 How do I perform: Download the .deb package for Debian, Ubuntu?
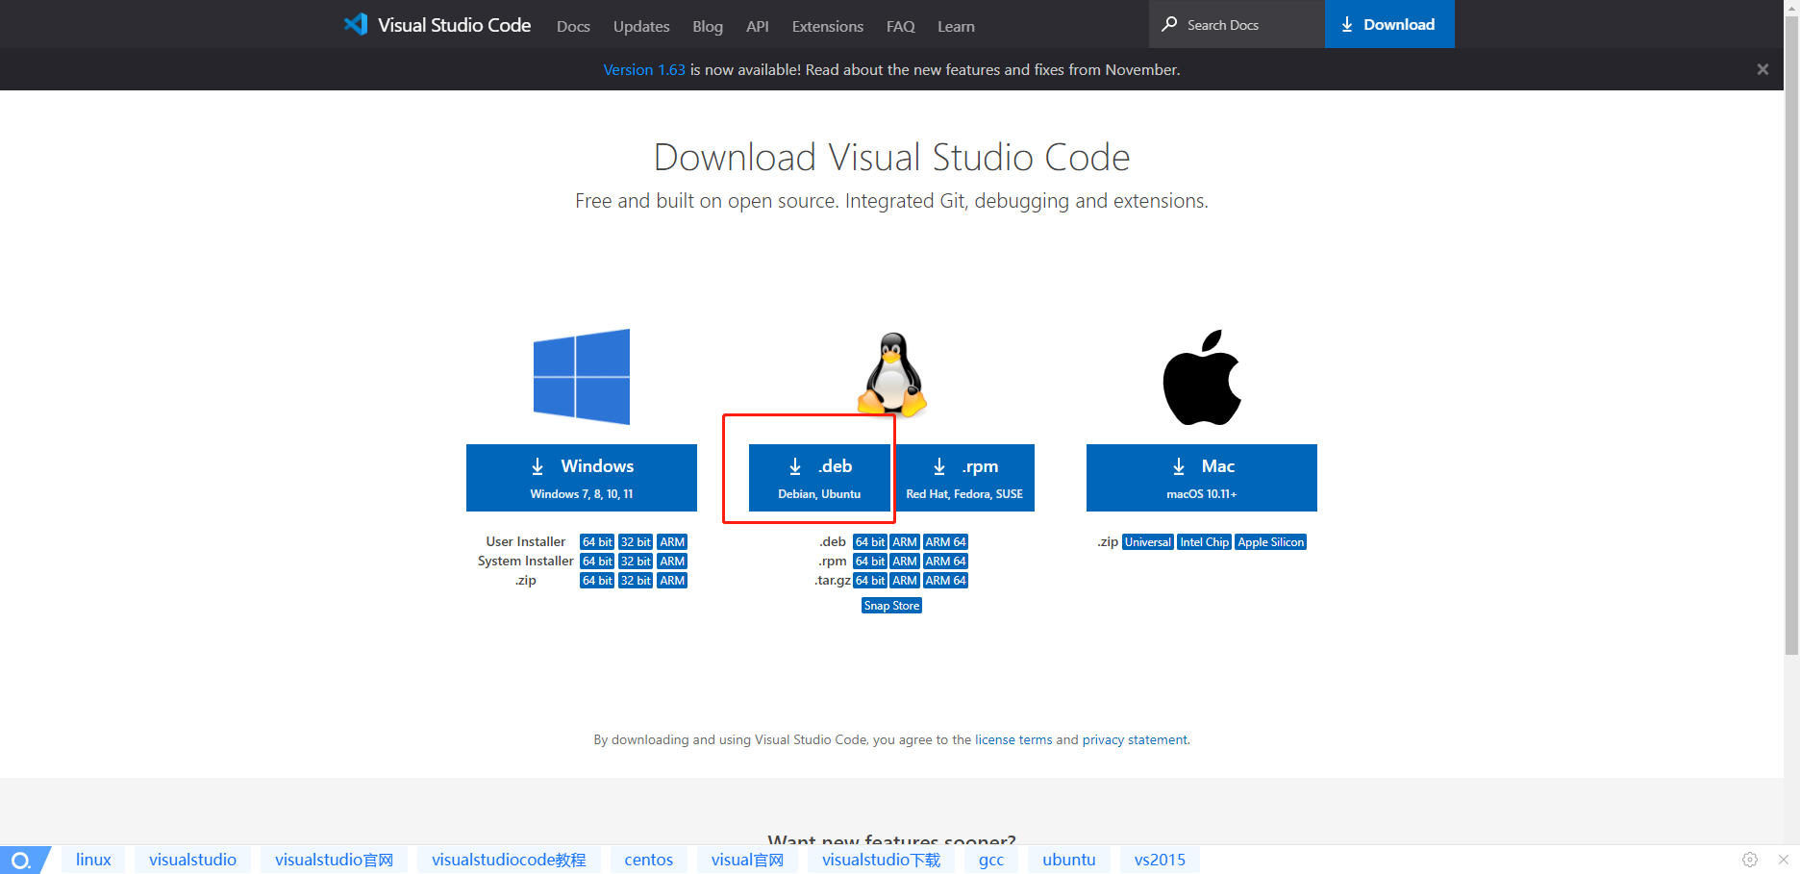819,478
